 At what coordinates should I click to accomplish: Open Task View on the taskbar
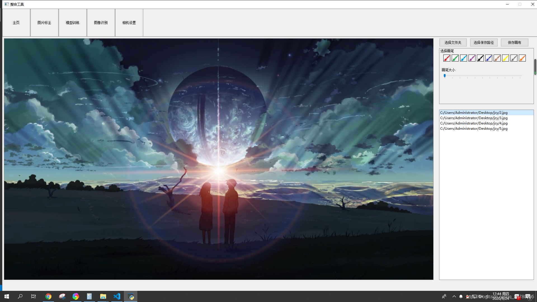[x=34, y=296]
